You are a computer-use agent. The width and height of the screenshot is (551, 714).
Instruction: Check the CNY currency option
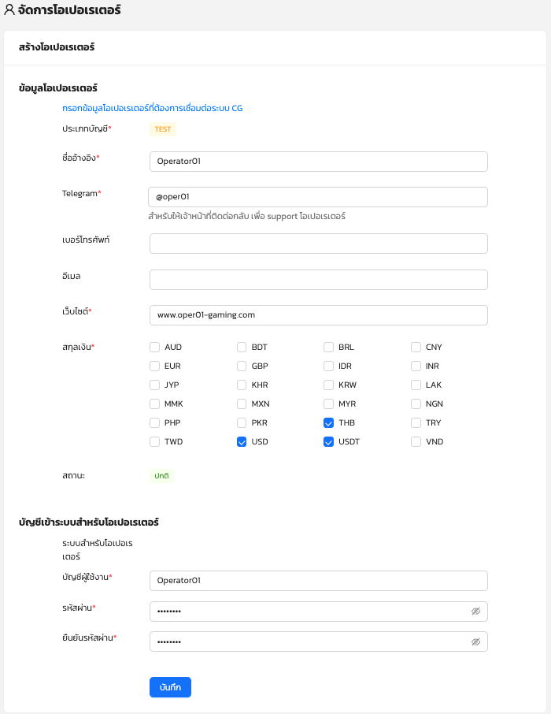coord(416,347)
